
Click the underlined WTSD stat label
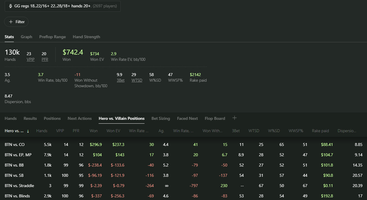point(137,80)
